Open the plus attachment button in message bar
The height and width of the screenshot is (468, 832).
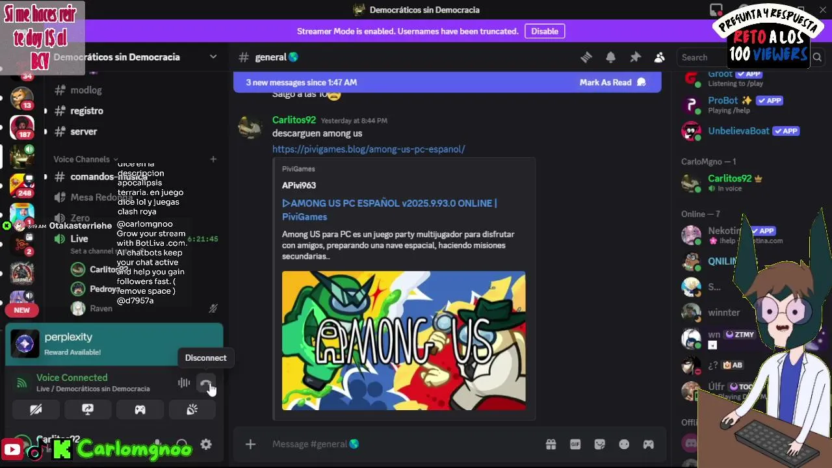point(250,444)
